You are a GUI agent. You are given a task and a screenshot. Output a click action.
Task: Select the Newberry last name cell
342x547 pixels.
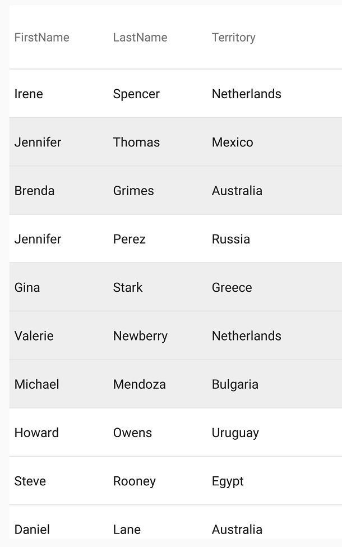(140, 336)
